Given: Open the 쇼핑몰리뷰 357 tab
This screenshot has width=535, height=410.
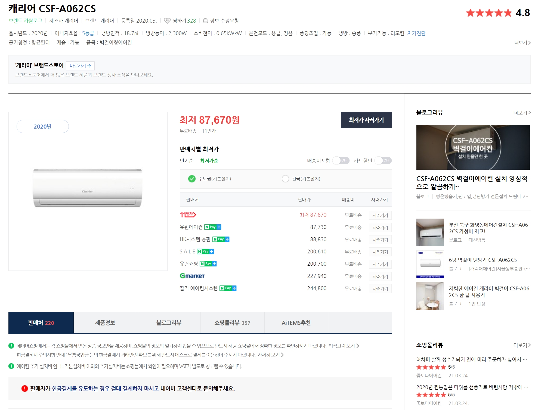Looking at the screenshot, I should (232, 323).
